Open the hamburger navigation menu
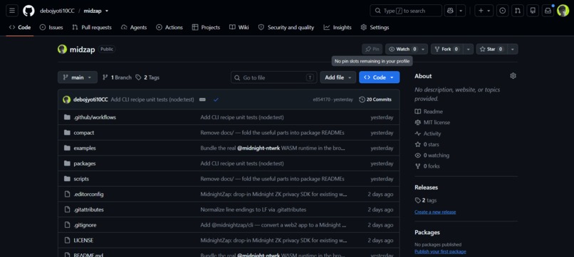This screenshot has height=257, width=574. point(11,11)
